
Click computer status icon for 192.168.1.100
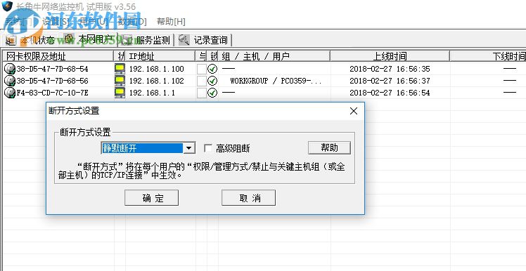(120, 69)
